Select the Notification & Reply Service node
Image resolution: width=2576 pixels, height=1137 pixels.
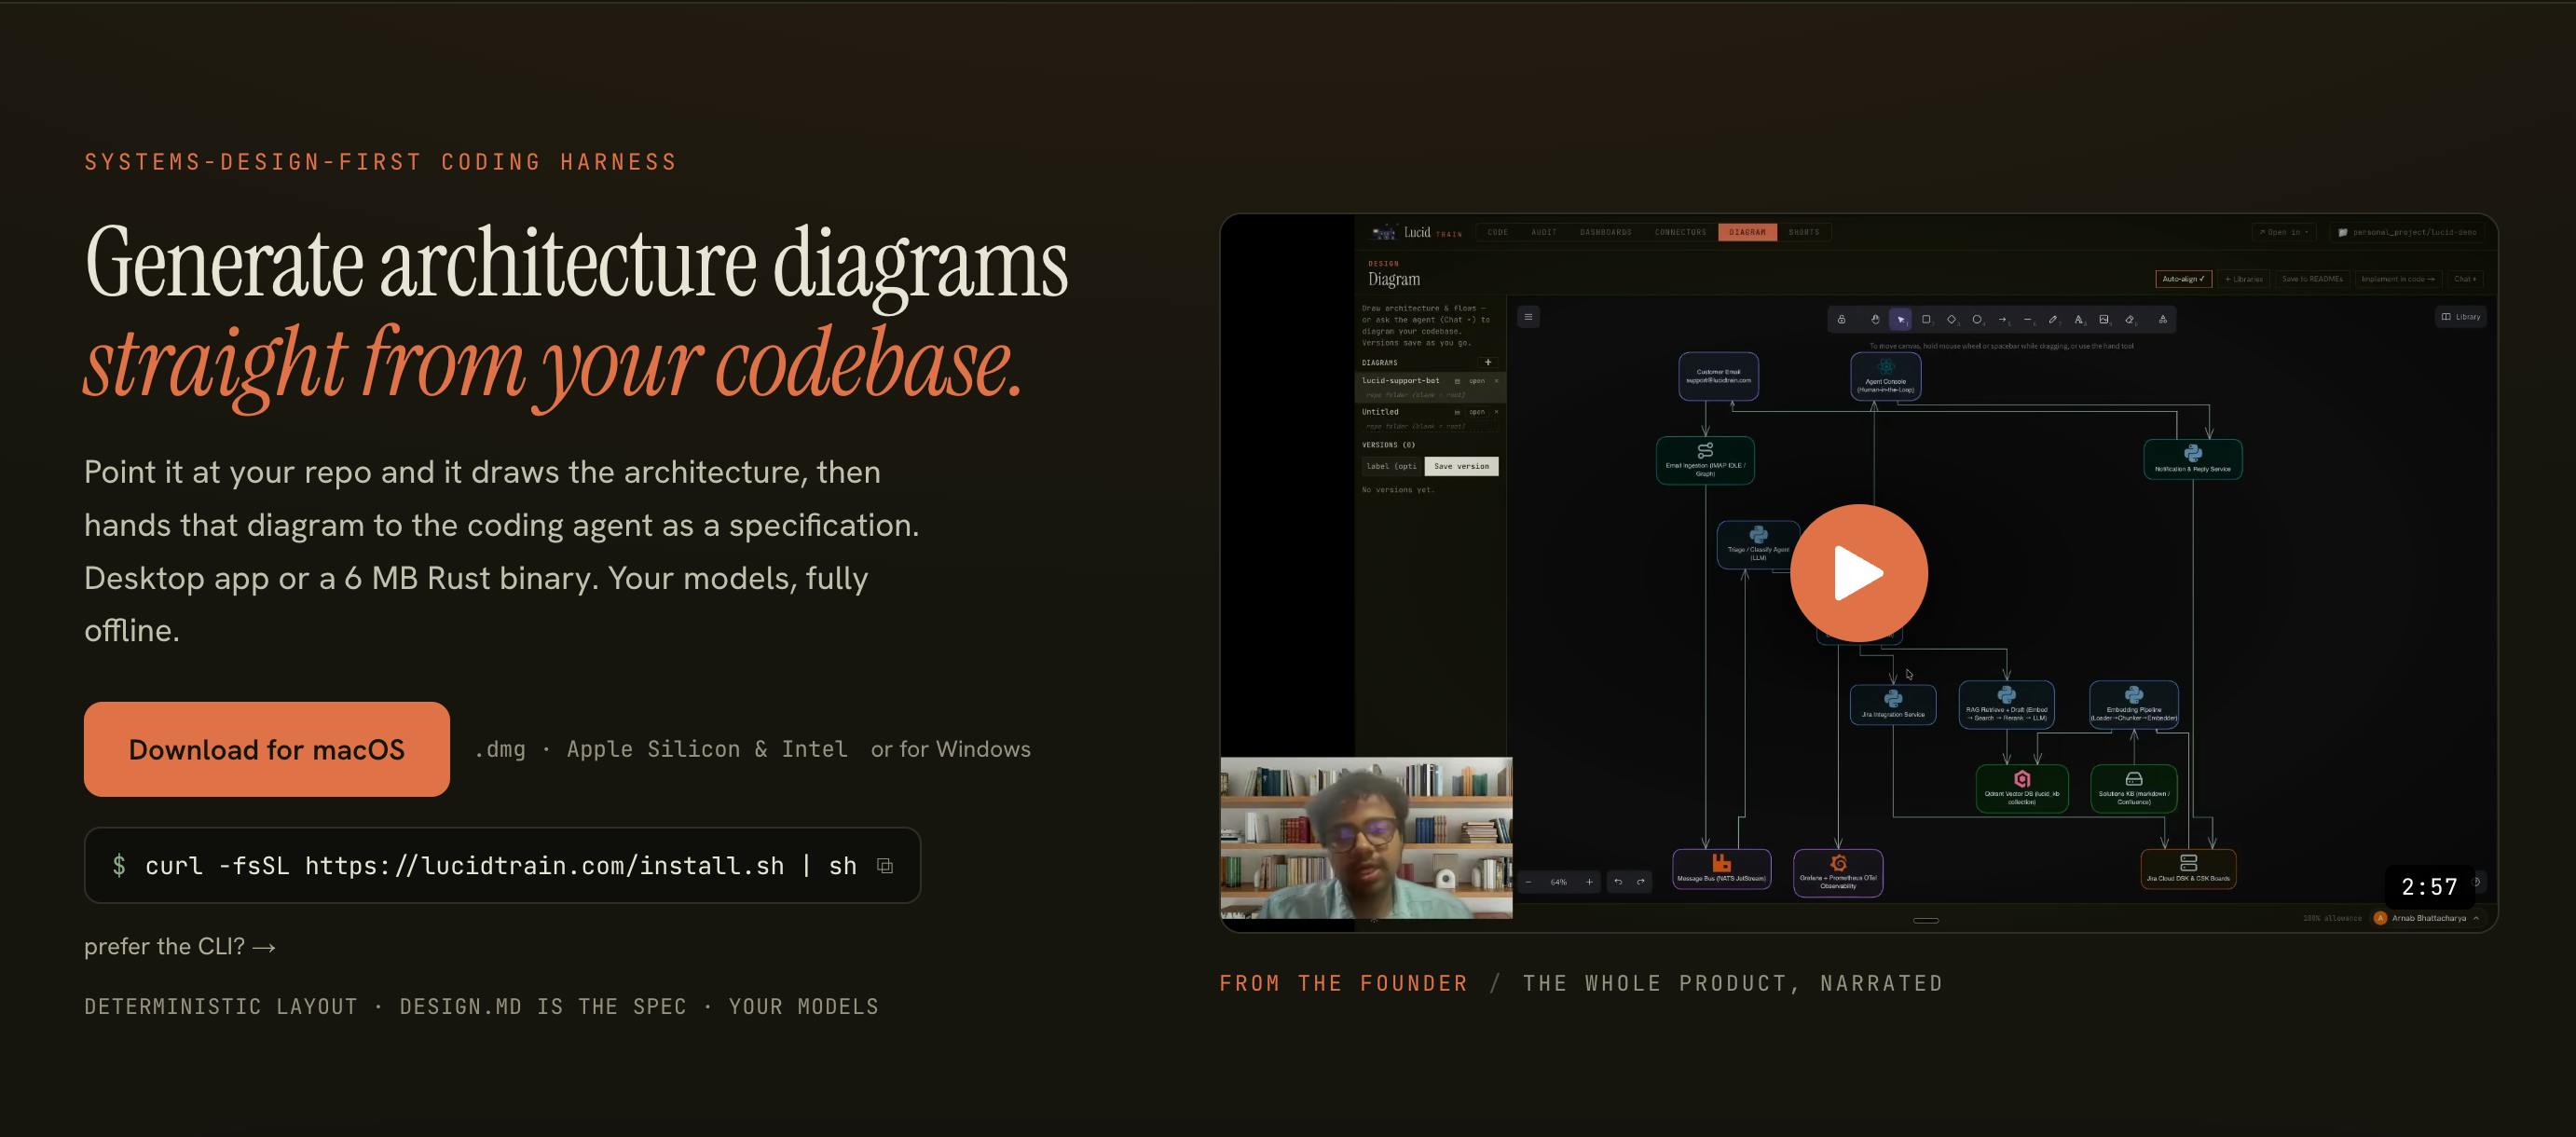pyautogui.click(x=2192, y=459)
